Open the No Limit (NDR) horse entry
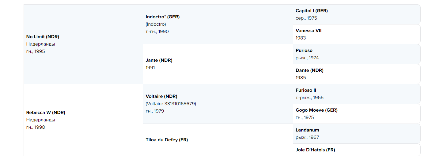Image resolution: width=432 pixels, height=163 pixels. (x=43, y=37)
